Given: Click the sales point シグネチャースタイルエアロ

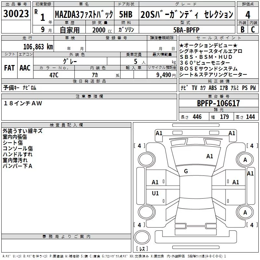Looking at the screenshot, I should click(x=211, y=51).
